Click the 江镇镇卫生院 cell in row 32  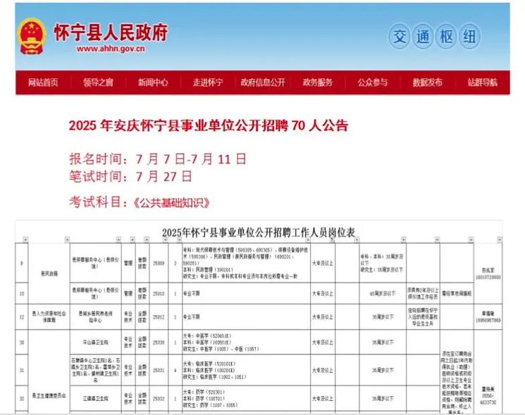[x=95, y=399]
